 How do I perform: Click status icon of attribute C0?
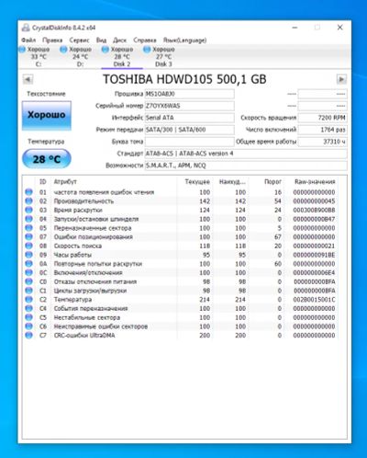coord(28,281)
